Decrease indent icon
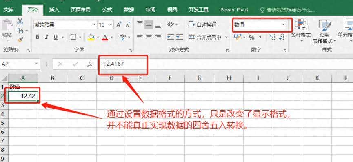 point(171,37)
